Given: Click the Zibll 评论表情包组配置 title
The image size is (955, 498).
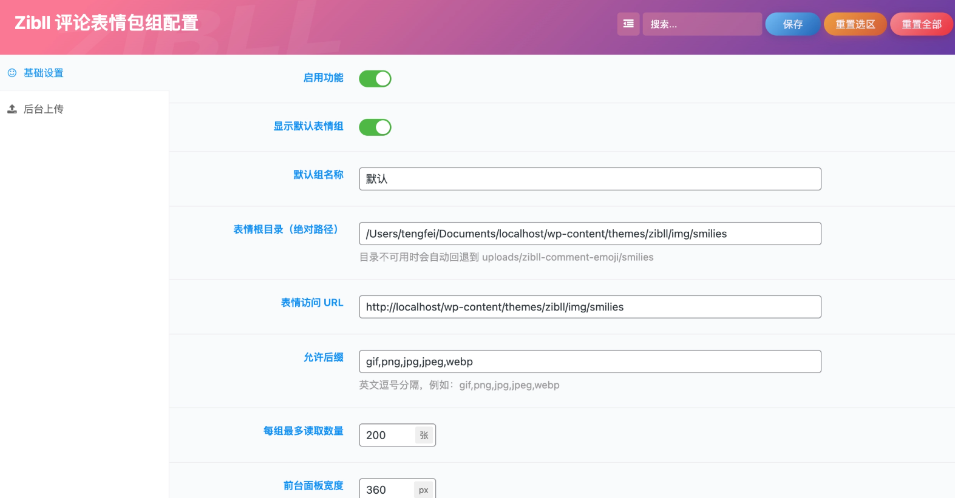Looking at the screenshot, I should [106, 23].
